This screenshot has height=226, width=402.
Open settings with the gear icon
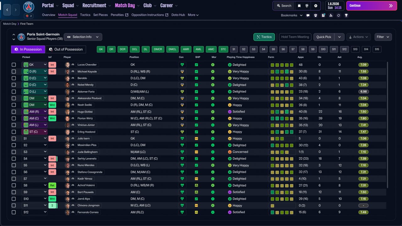(316, 6)
